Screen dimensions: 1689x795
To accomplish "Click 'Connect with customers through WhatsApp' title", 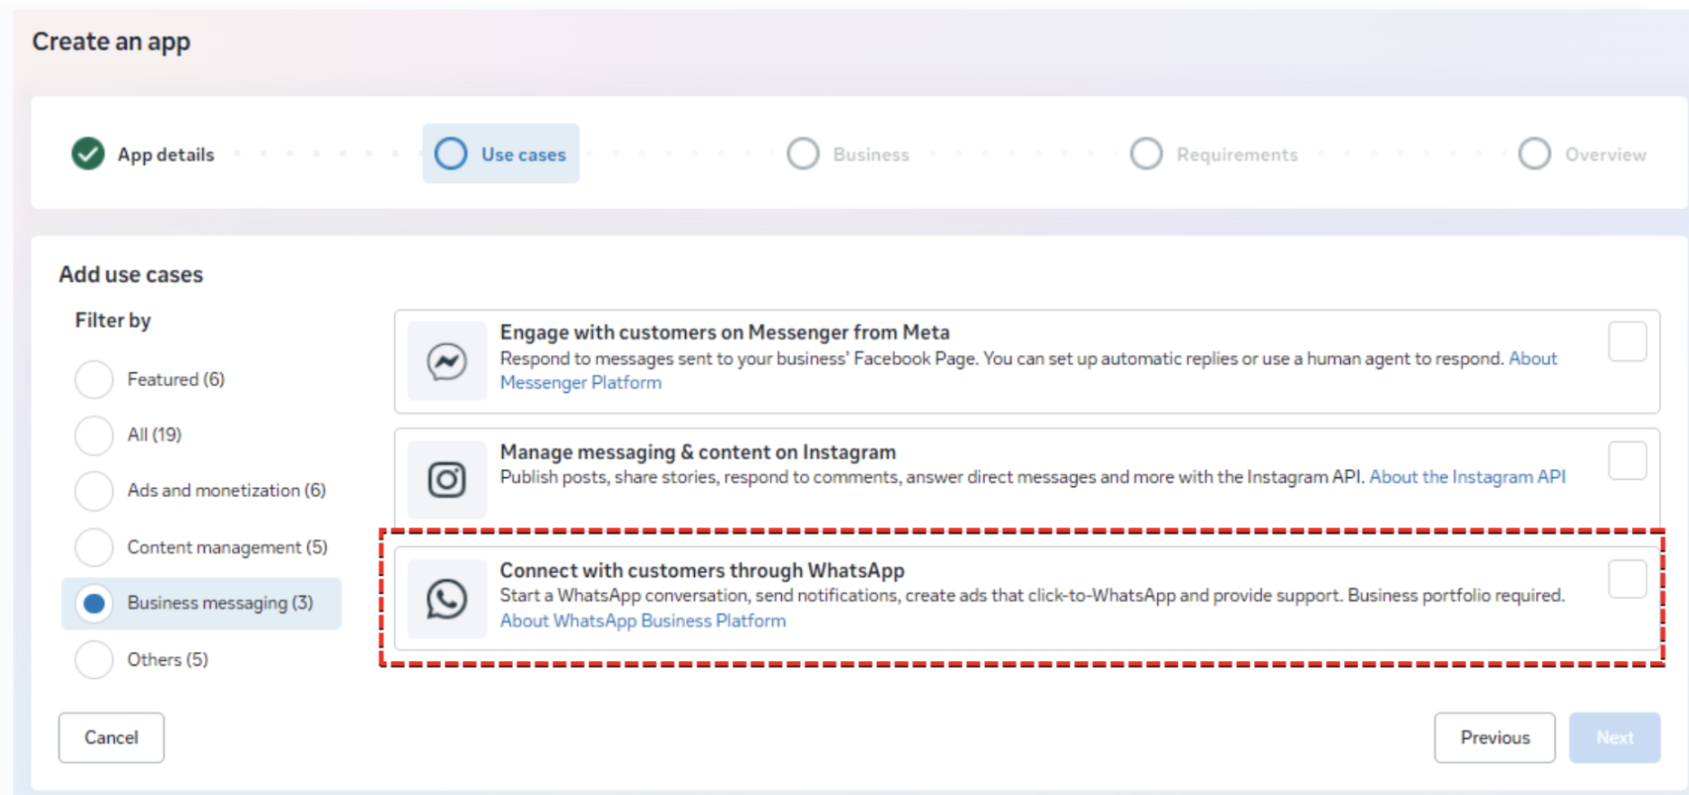I will [x=702, y=570].
